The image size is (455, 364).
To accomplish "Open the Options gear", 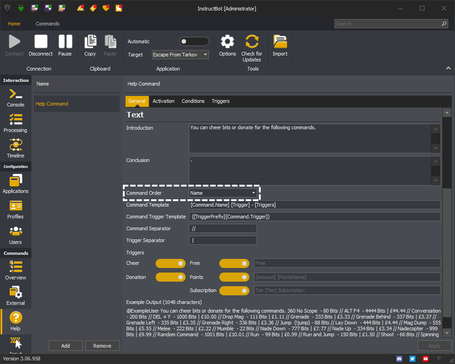I will [x=227, y=45].
